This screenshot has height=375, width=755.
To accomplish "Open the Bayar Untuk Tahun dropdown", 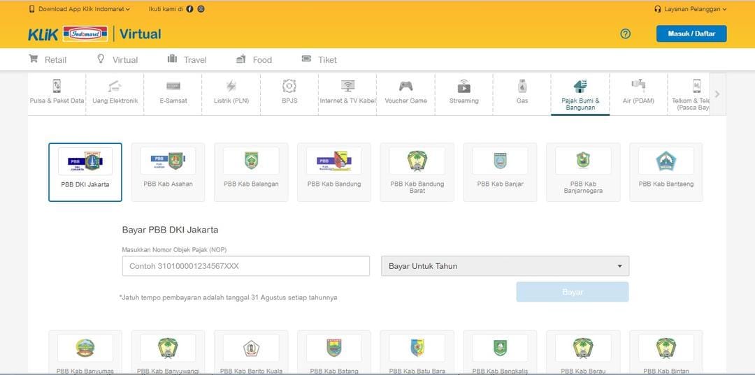I will coord(505,266).
